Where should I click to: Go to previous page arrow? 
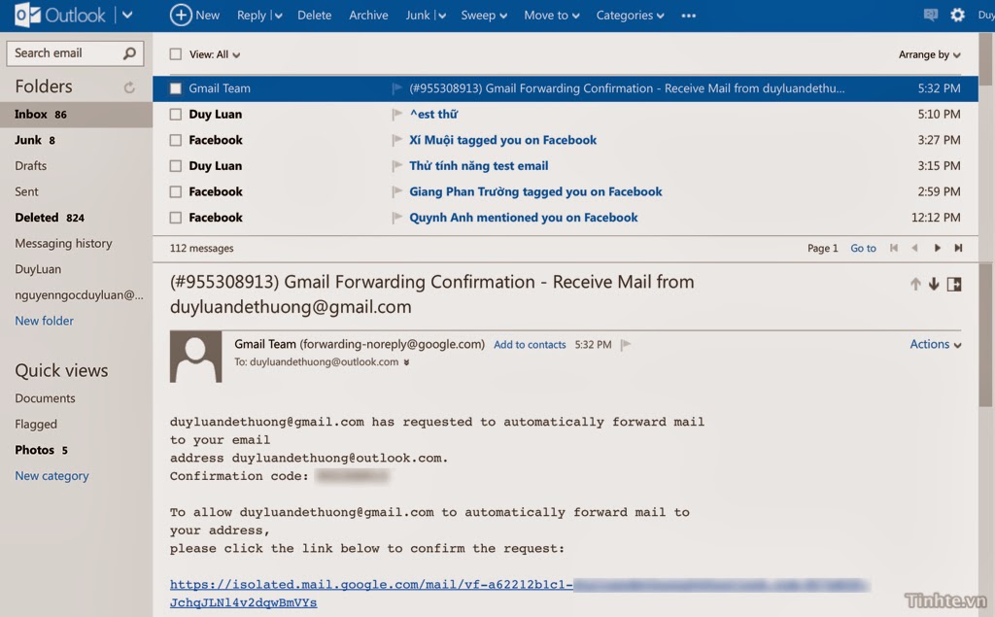click(914, 248)
